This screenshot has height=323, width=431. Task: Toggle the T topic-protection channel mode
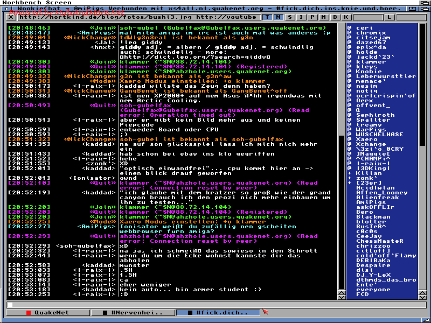coord(268,17)
